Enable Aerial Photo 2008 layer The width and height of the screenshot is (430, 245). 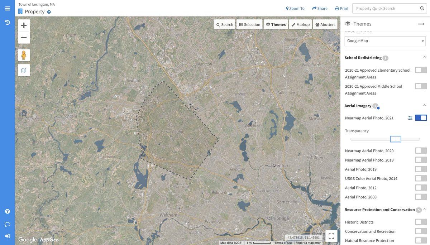421,197
